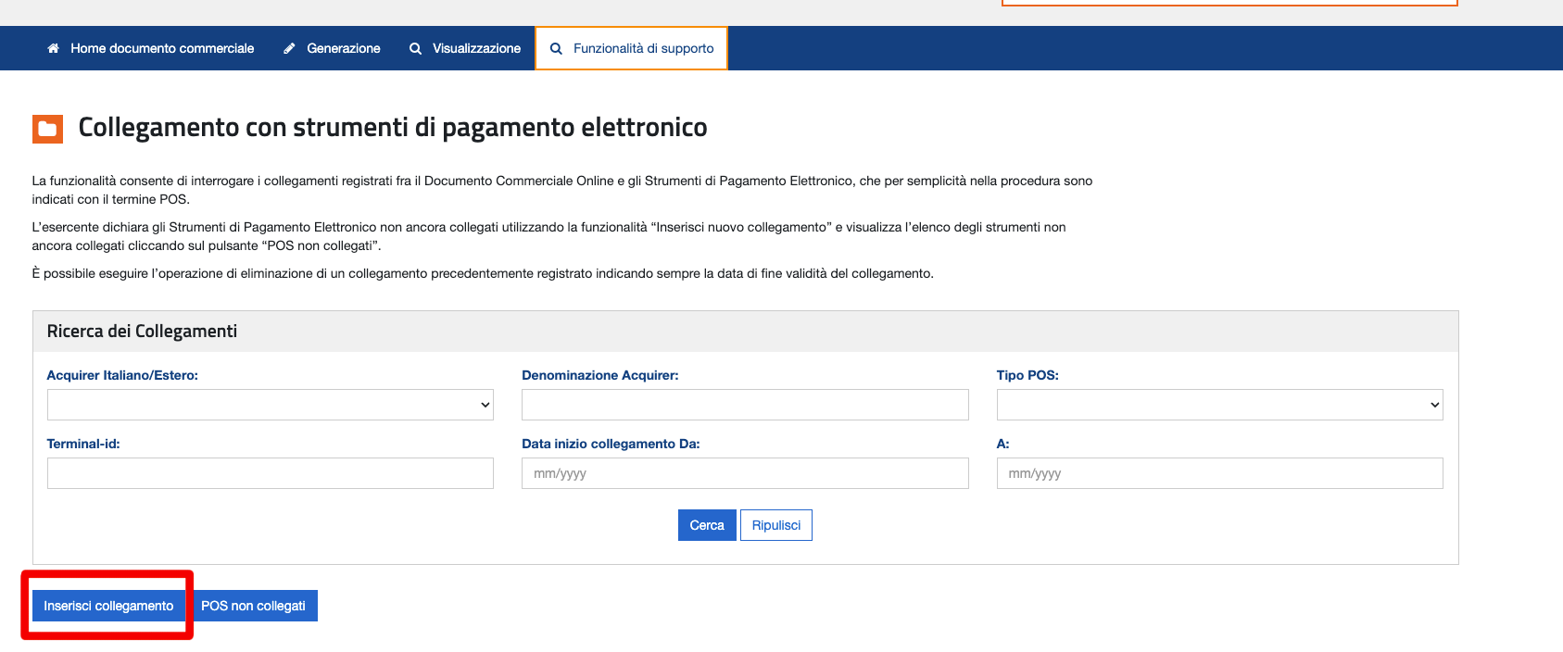The width and height of the screenshot is (1563, 652).
Task: Click the 'A:' end date field
Action: 1219,473
